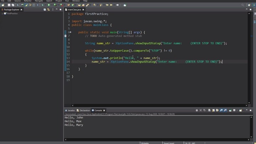Toggle Link with Editor in Package Explorer
The width and height of the screenshot is (256, 144).
(x=48, y=10)
